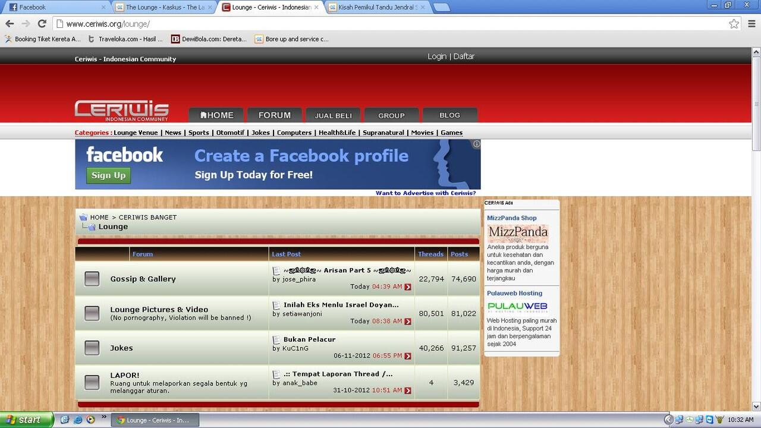Open a new browser tab
Viewport: 761px width, 428px height.
[441, 7]
